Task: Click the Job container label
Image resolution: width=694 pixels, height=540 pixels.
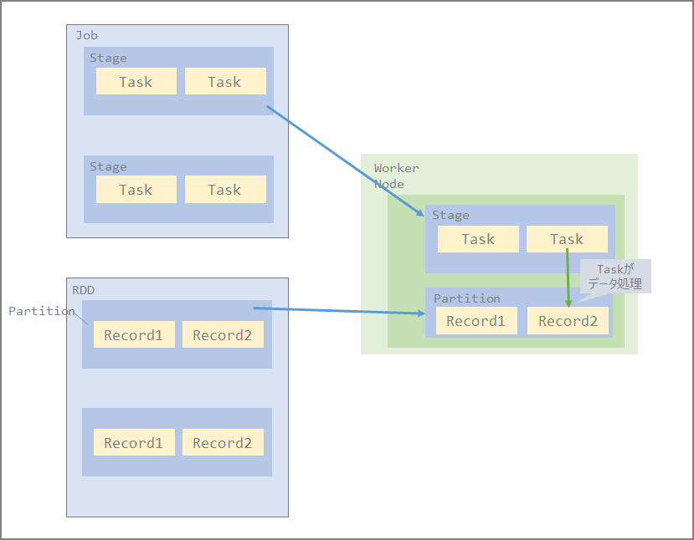Action: tap(87, 35)
